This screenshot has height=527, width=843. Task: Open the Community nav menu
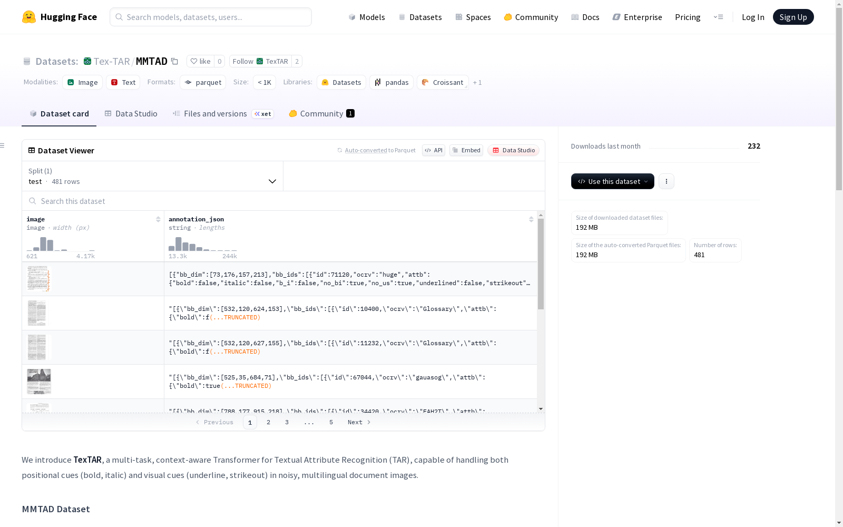[x=531, y=17]
